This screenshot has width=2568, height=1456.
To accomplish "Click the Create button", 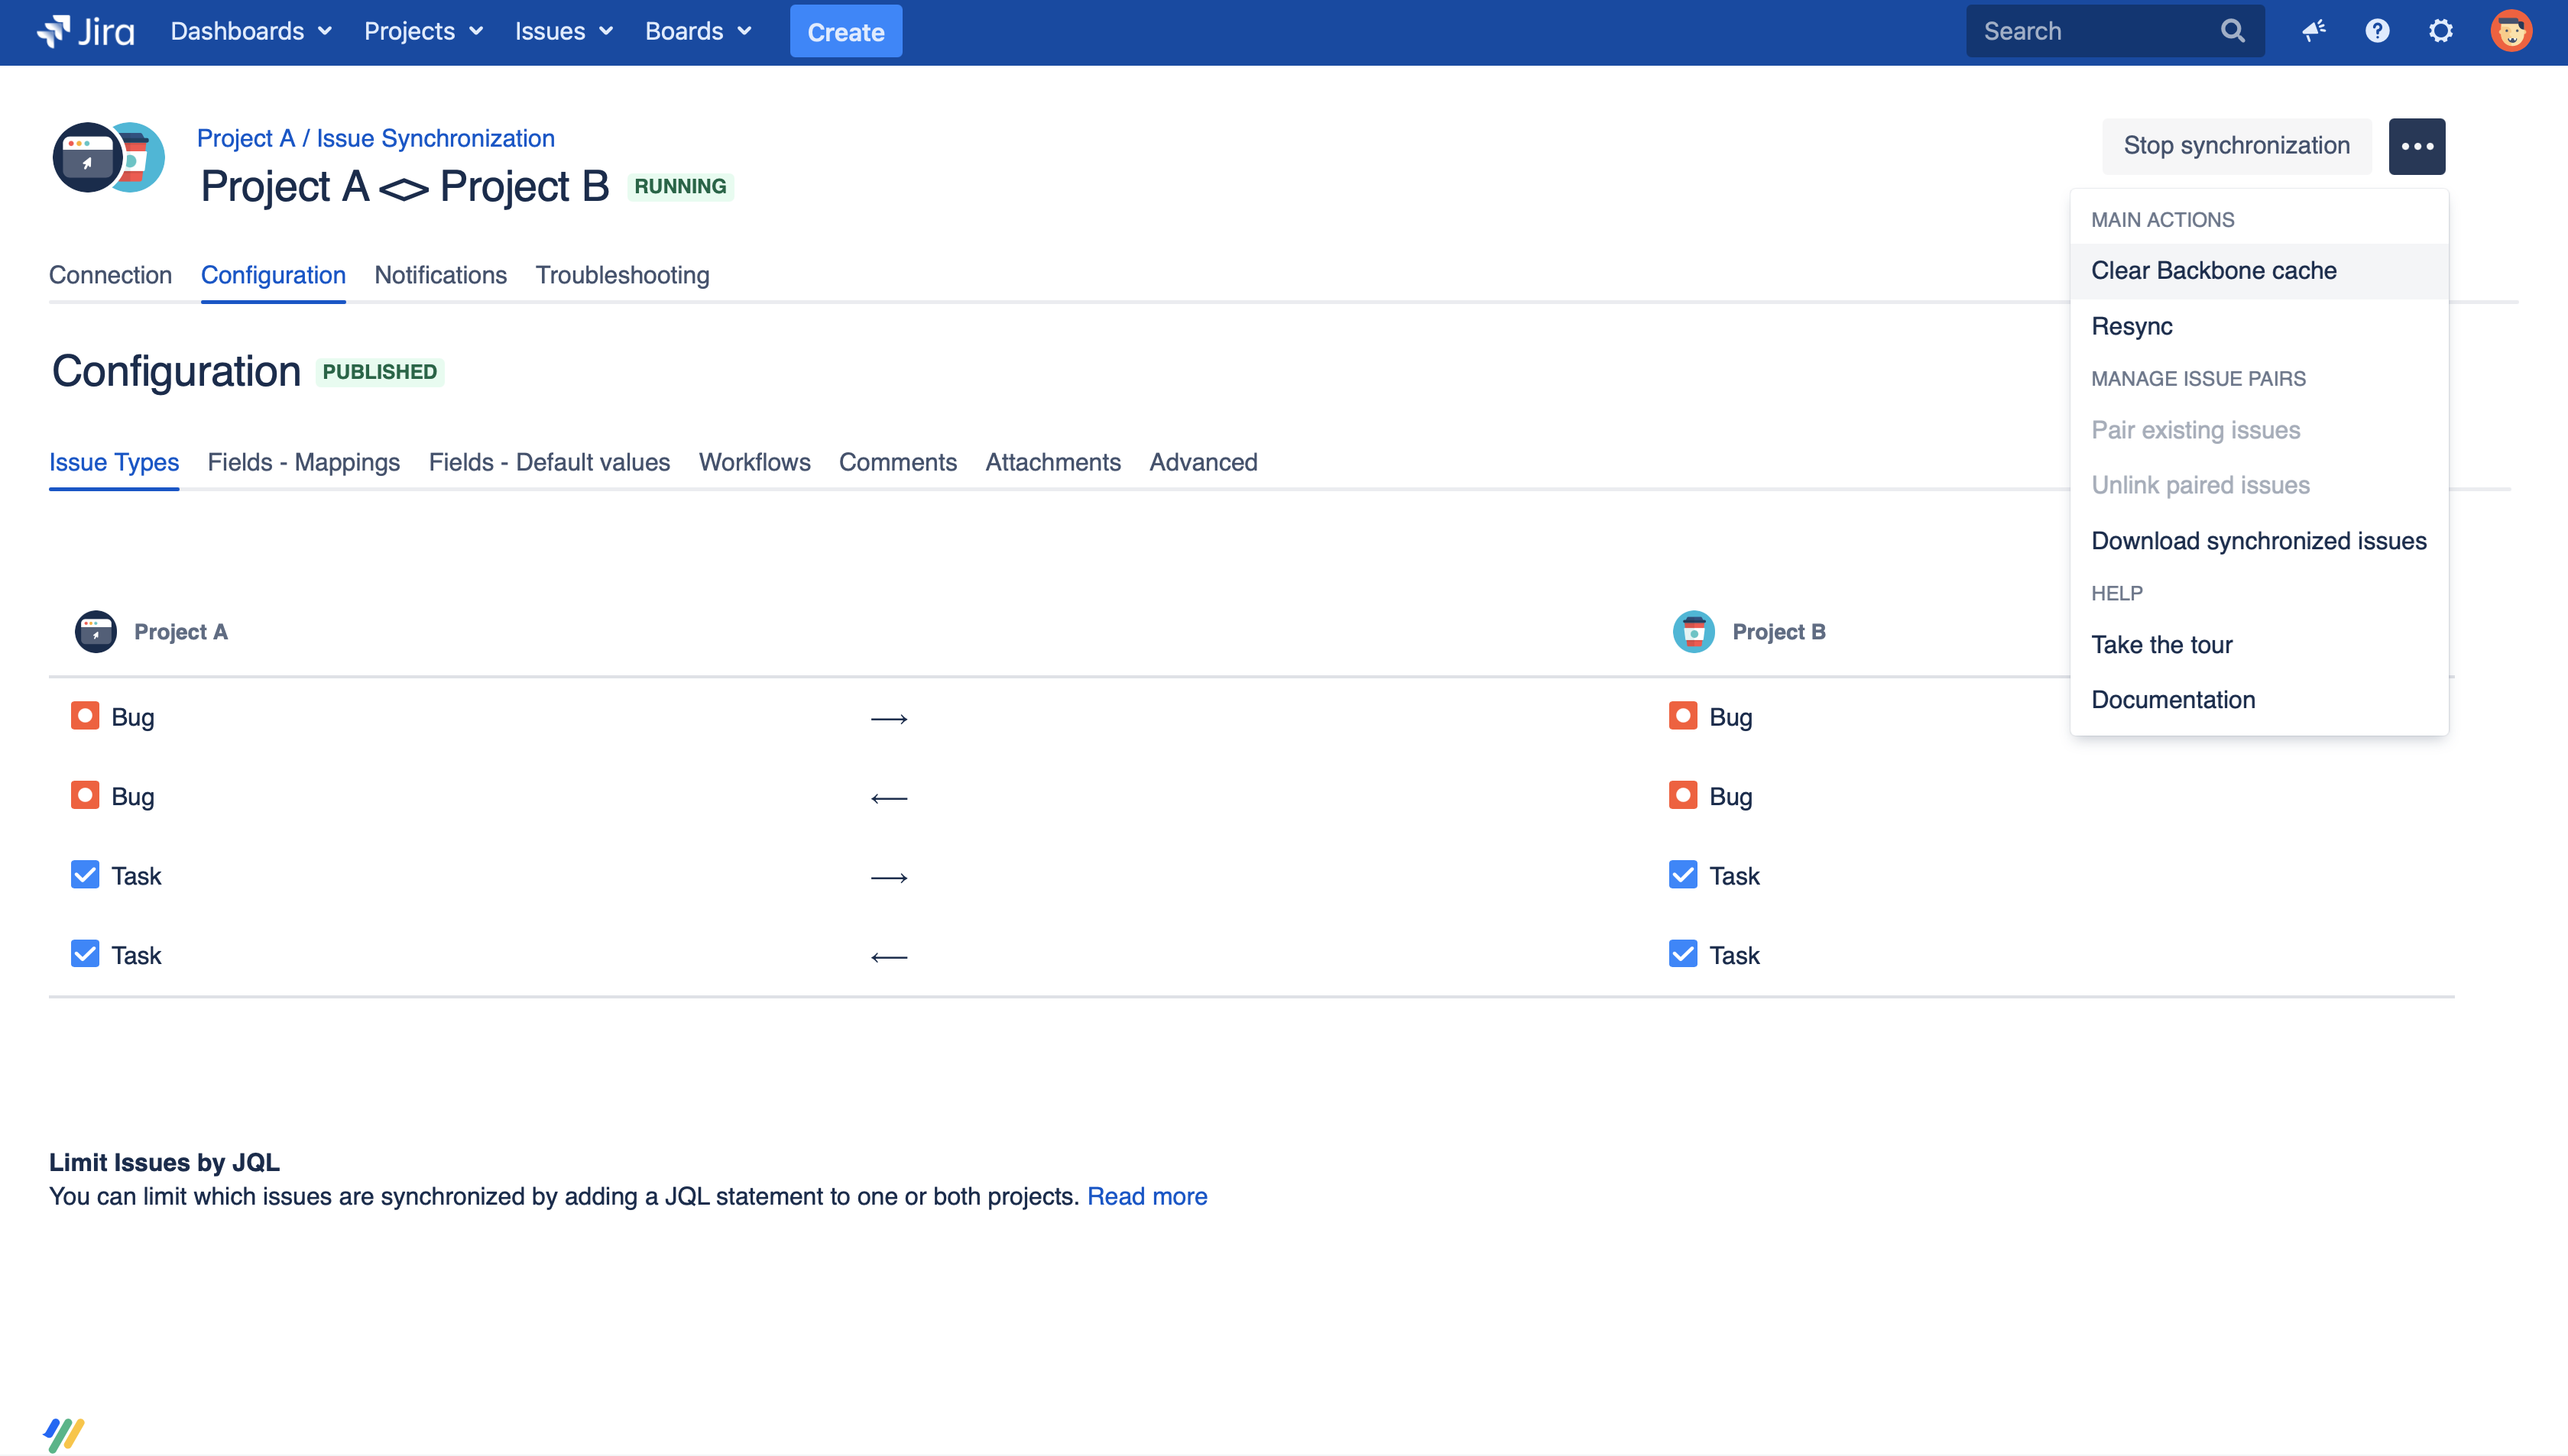I will [x=845, y=32].
